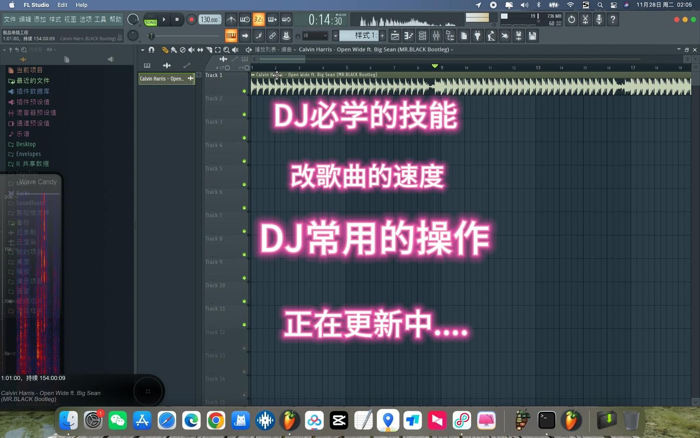Toggle PAT/SONG mode switch
700x438 pixels.
[151, 19]
